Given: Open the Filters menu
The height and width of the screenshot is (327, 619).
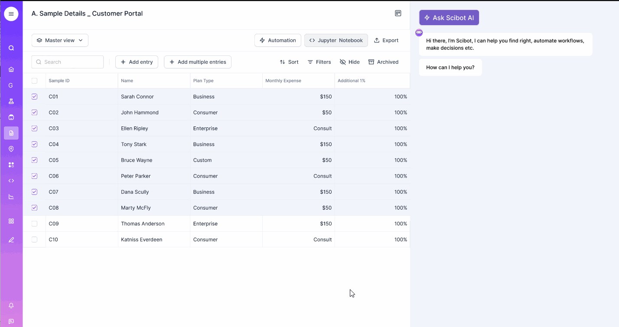Looking at the screenshot, I should coord(319,62).
